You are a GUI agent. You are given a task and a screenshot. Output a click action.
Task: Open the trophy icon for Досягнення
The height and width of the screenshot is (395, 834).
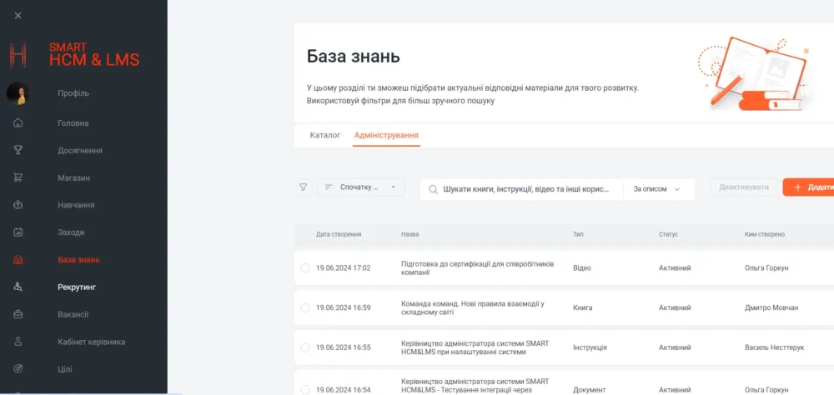(x=18, y=150)
